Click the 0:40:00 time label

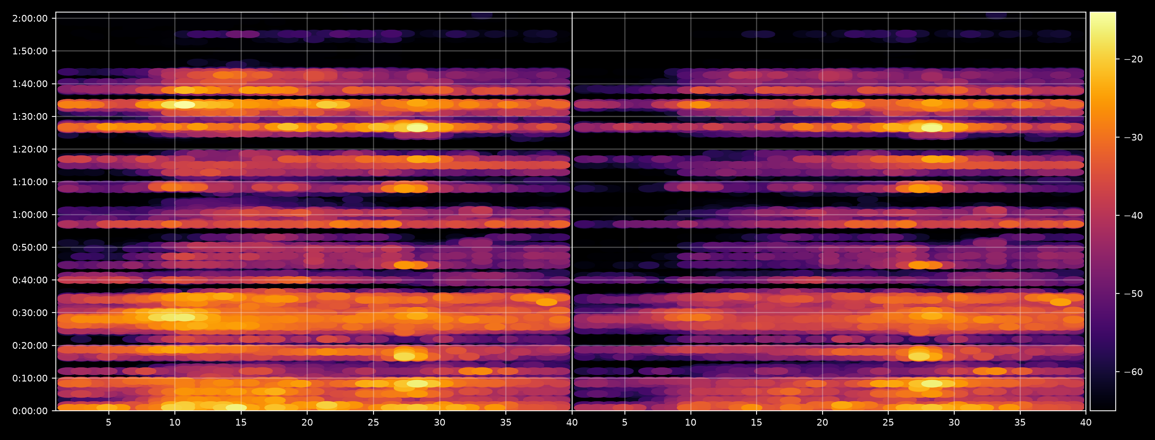click(30, 280)
